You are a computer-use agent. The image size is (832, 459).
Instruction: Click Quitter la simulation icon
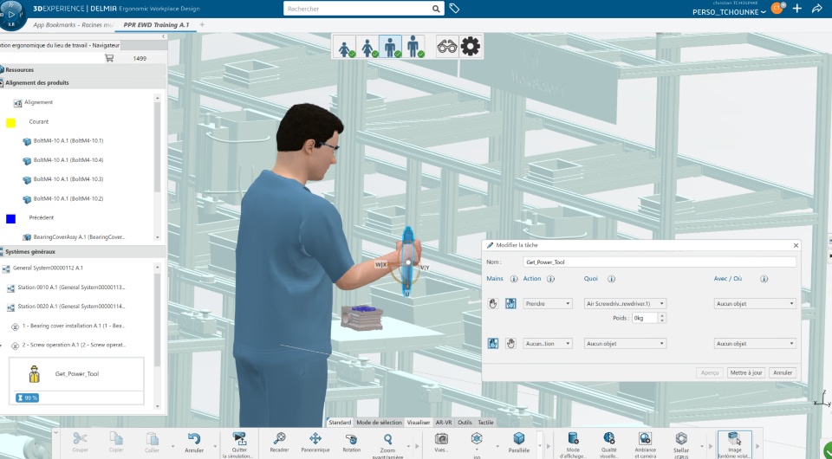pyautogui.click(x=238, y=440)
